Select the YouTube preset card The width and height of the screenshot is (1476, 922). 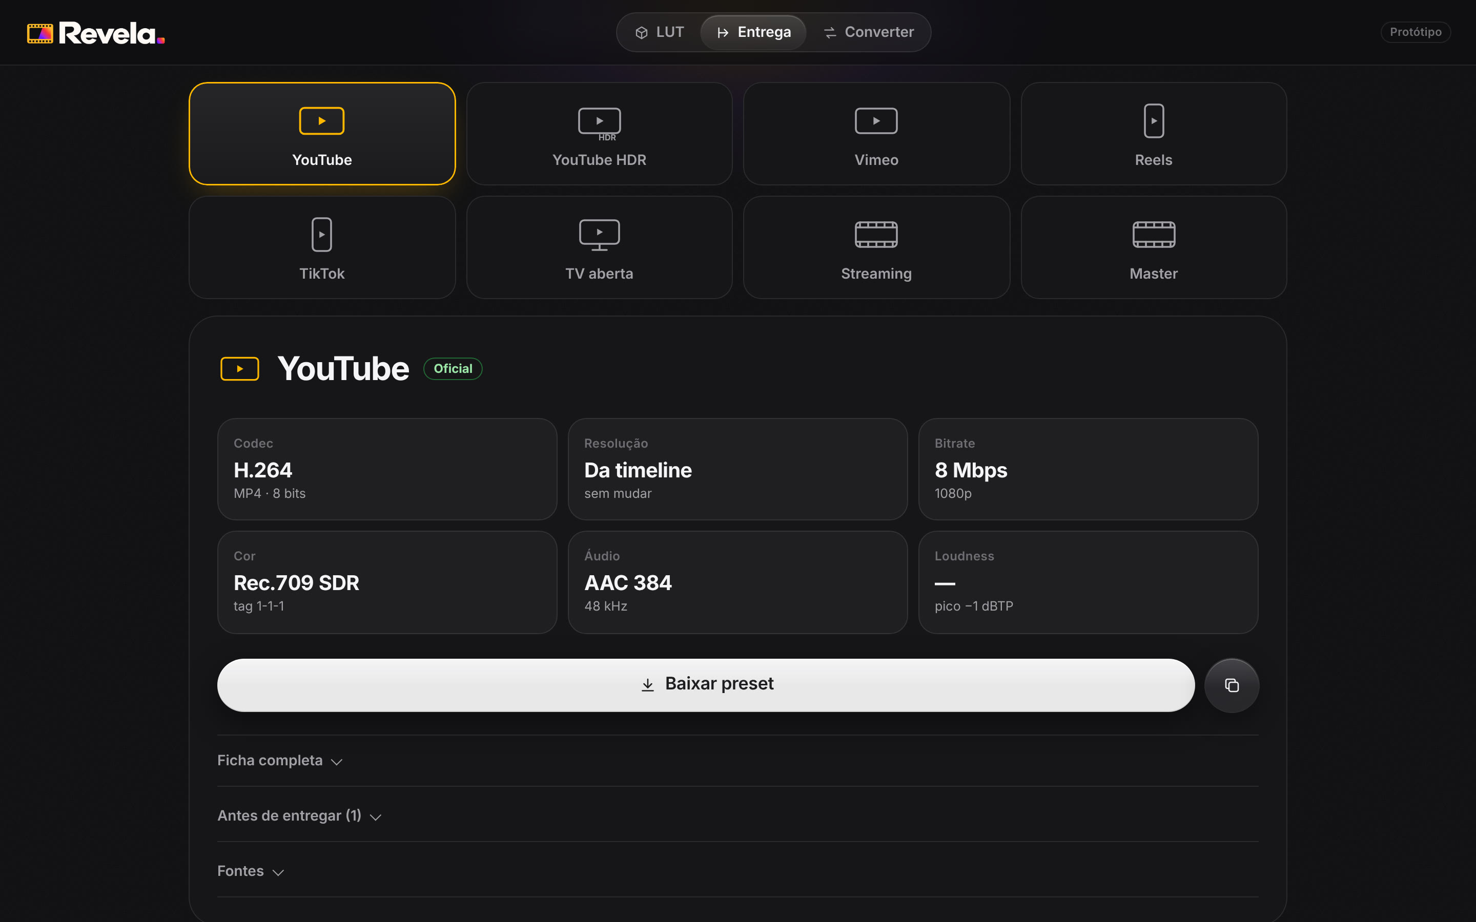click(322, 134)
